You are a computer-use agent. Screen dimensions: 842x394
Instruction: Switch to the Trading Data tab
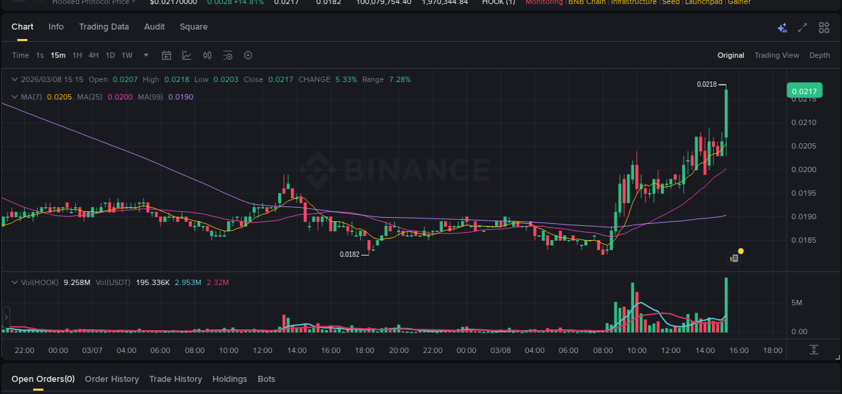click(104, 27)
